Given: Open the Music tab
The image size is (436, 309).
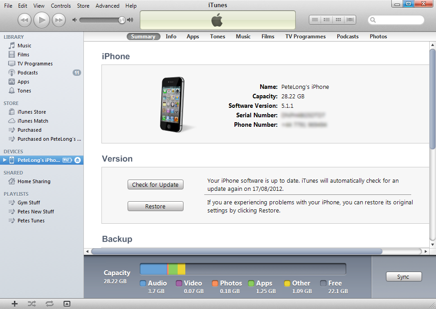Looking at the screenshot, I should (x=243, y=37).
